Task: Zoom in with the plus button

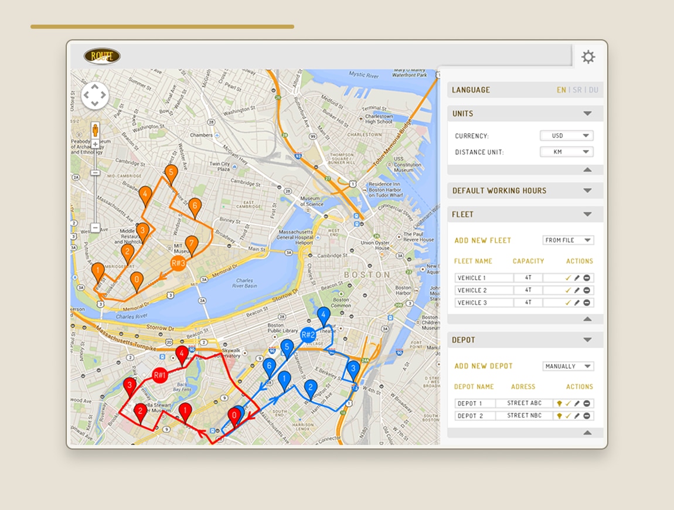Action: pyautogui.click(x=96, y=144)
